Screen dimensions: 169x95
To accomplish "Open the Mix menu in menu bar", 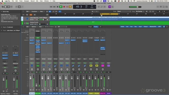I will coord(37,1).
